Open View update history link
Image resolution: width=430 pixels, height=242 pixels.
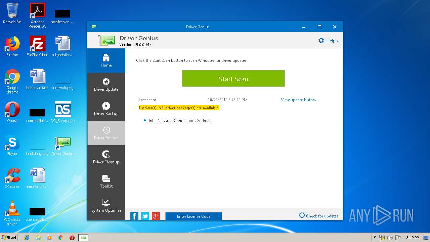point(298,100)
